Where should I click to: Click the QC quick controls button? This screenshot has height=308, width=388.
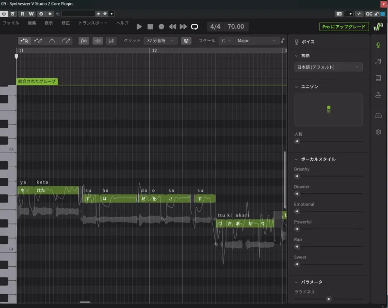369,14
